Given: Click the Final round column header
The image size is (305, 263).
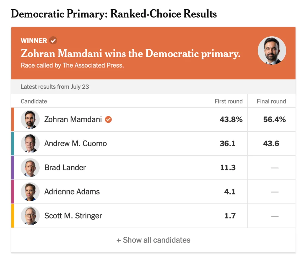Looking at the screenshot, I should [x=271, y=101].
